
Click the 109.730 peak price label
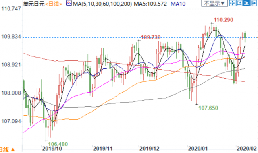pos(150,37)
